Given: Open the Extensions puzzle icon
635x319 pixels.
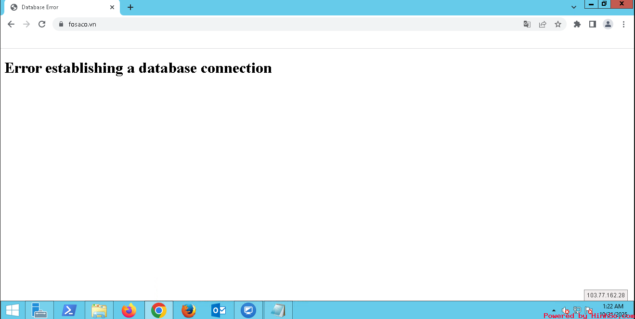Looking at the screenshot, I should click(577, 24).
